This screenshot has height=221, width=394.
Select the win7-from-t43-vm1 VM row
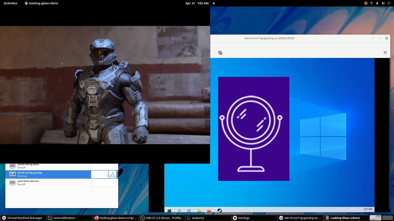coord(62,183)
